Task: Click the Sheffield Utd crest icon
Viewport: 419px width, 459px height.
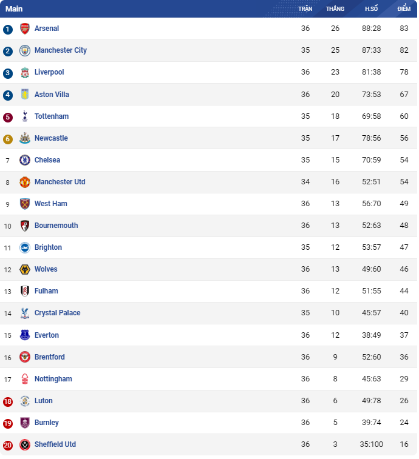Action: [x=25, y=444]
